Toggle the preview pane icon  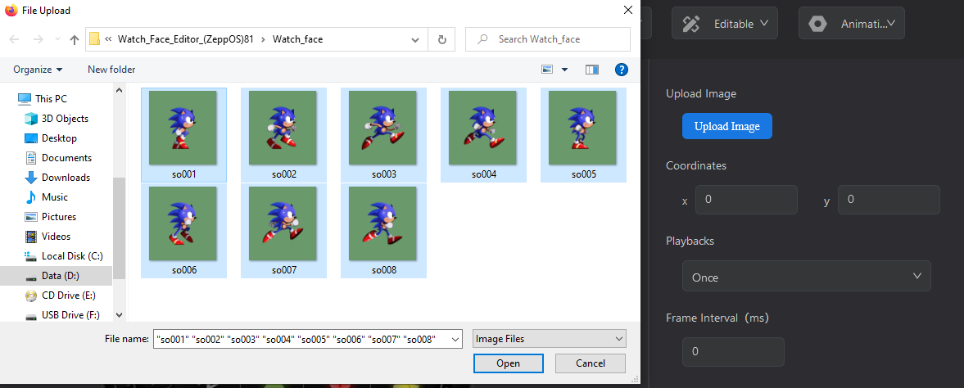[592, 70]
